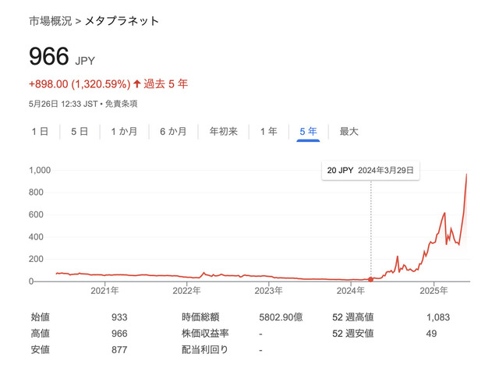Click the 2021年 axis label
This screenshot has height=368, width=499.
click(104, 291)
